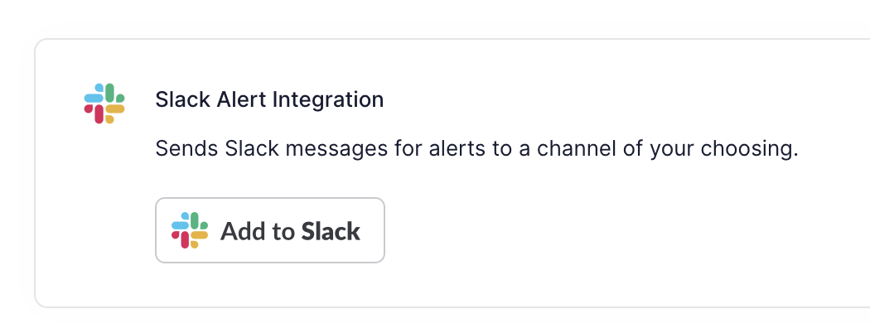Click the large Slack logo beside the heading
This screenshot has height=328, width=870.
coord(104,104)
